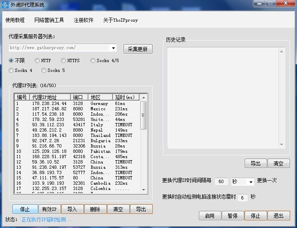Click 清空 button under history record
Image resolution: width=297 pixels, height=228 pixels.
pyautogui.click(x=279, y=163)
